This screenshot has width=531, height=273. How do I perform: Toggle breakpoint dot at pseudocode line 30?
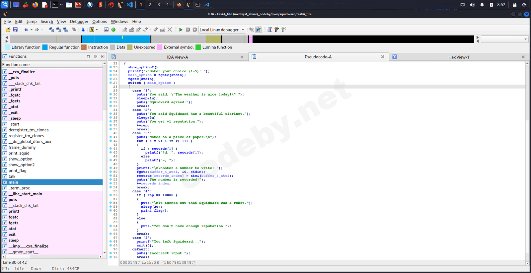[111, 95]
